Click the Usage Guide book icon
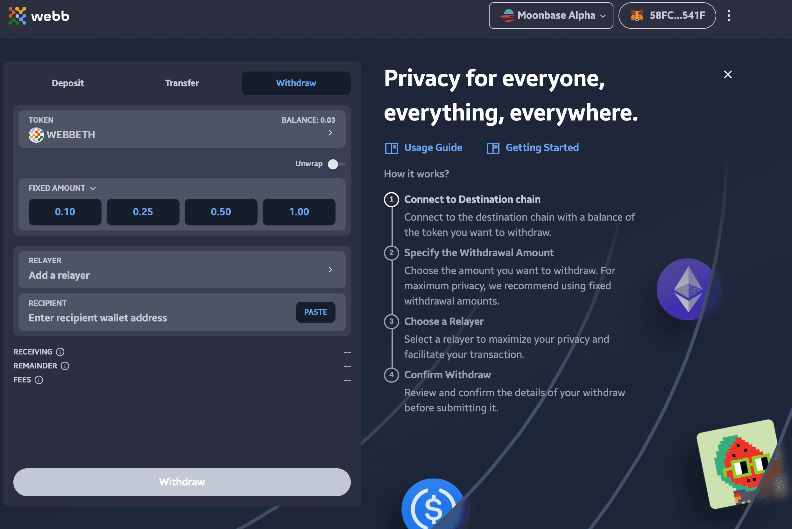 tap(392, 148)
